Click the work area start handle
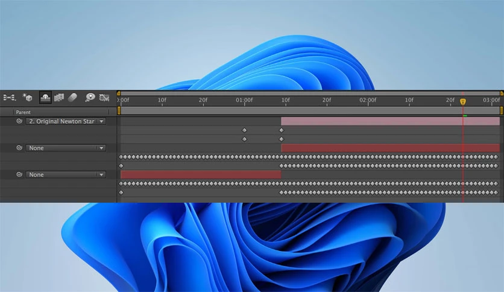Viewport: 504px width, 292px height. [119, 110]
